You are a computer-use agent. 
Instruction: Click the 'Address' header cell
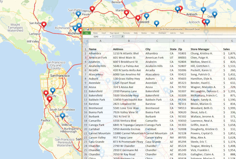[x=129, y=49]
